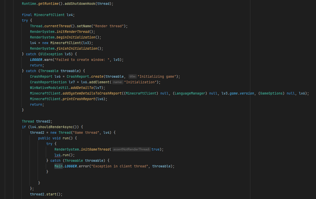Click finishInitialization method call
Viewport: 316px width, 199px height.
[77, 49]
